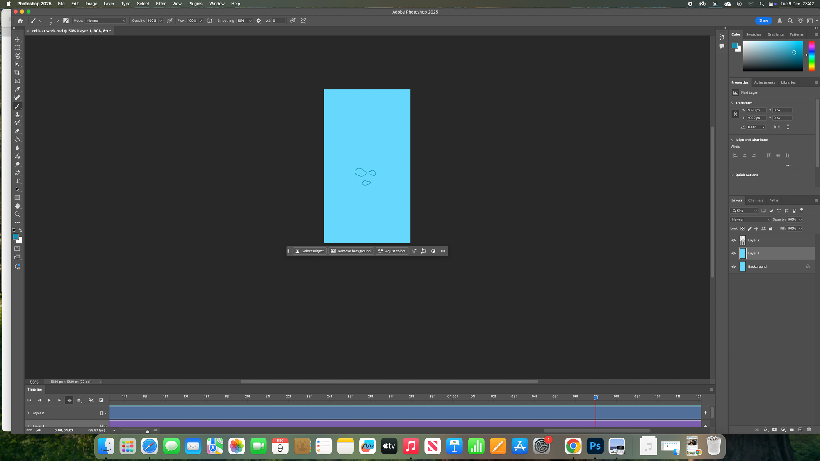Screen dimensions: 820x461
Task: Click the rainbow hue slider strip
Action: [x=811, y=56]
